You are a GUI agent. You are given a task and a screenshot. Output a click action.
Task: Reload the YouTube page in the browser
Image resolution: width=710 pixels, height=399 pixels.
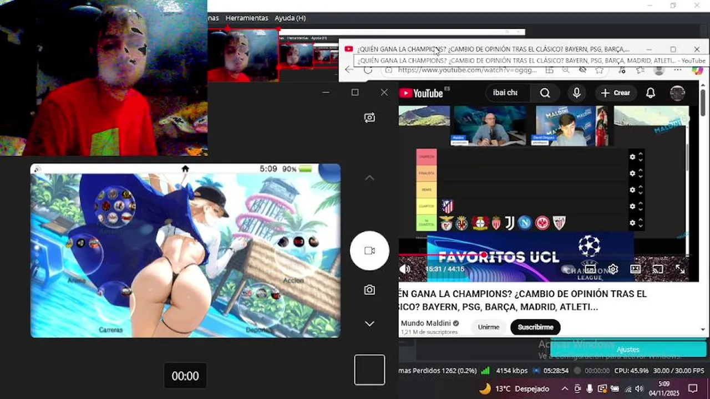point(368,70)
